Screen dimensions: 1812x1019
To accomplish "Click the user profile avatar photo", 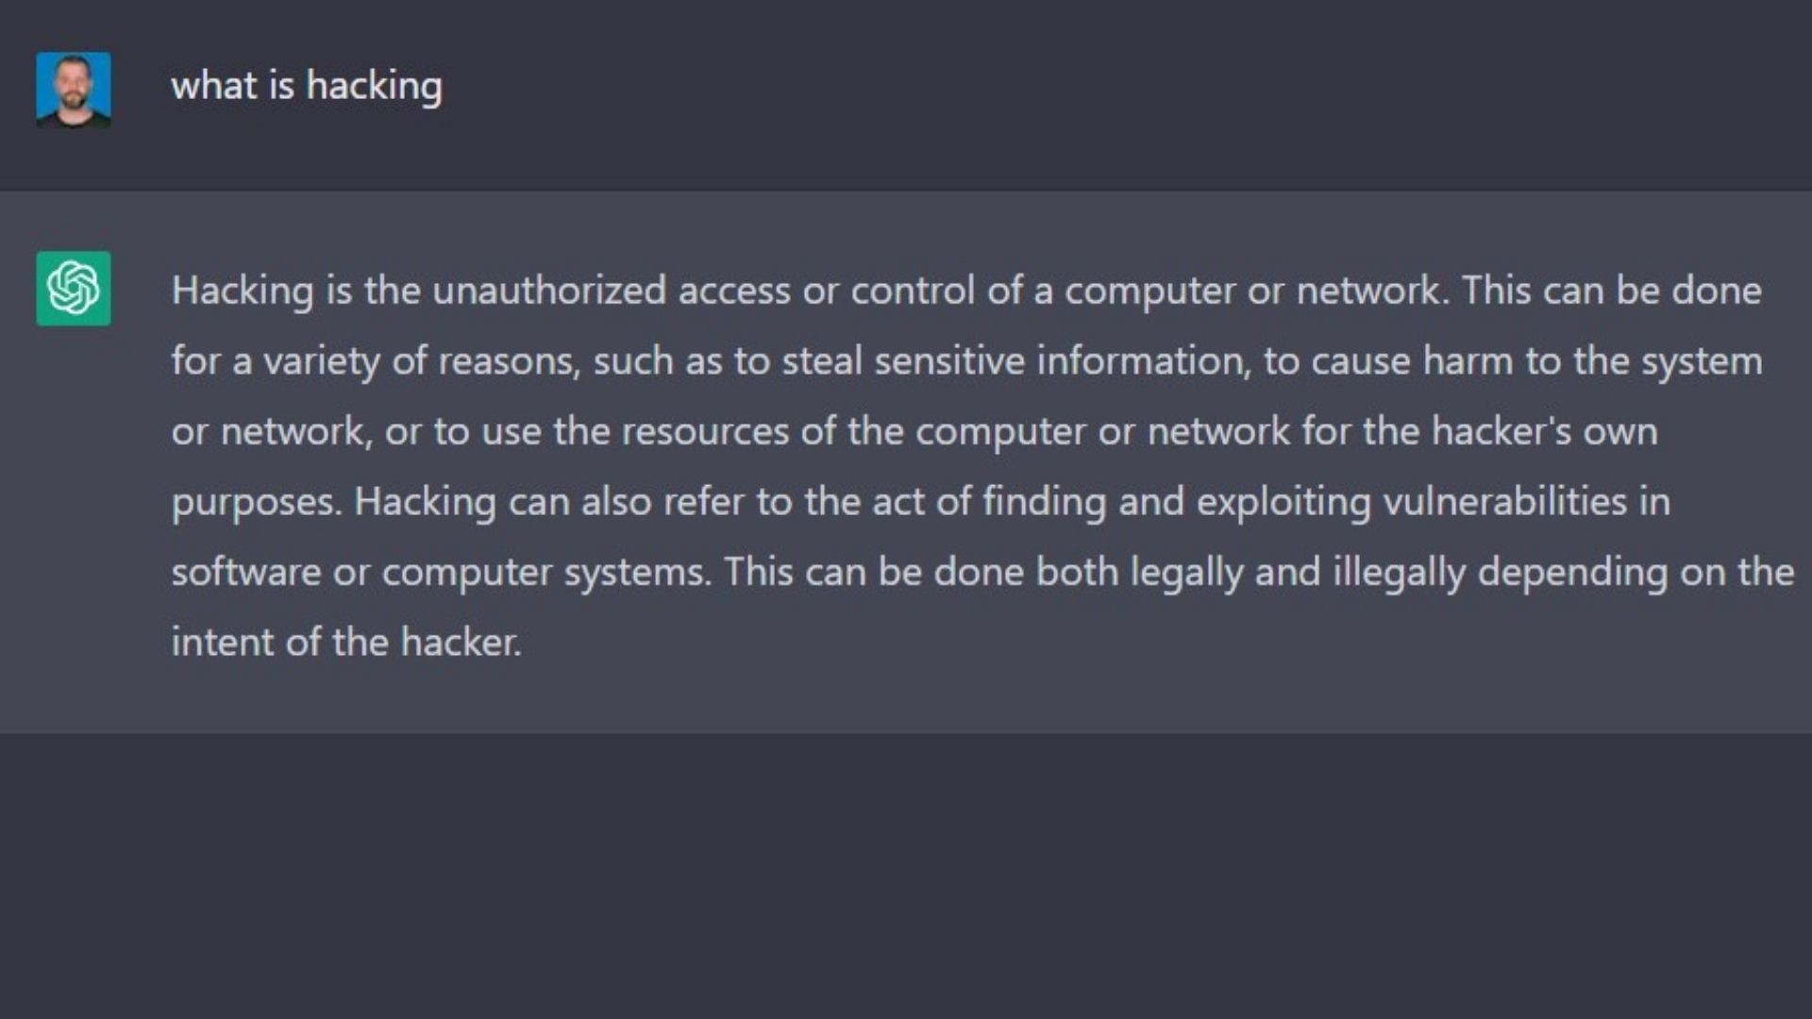I will 74,90.
